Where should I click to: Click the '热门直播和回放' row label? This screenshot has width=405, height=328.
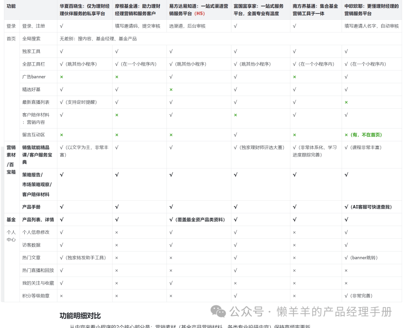[38, 270]
